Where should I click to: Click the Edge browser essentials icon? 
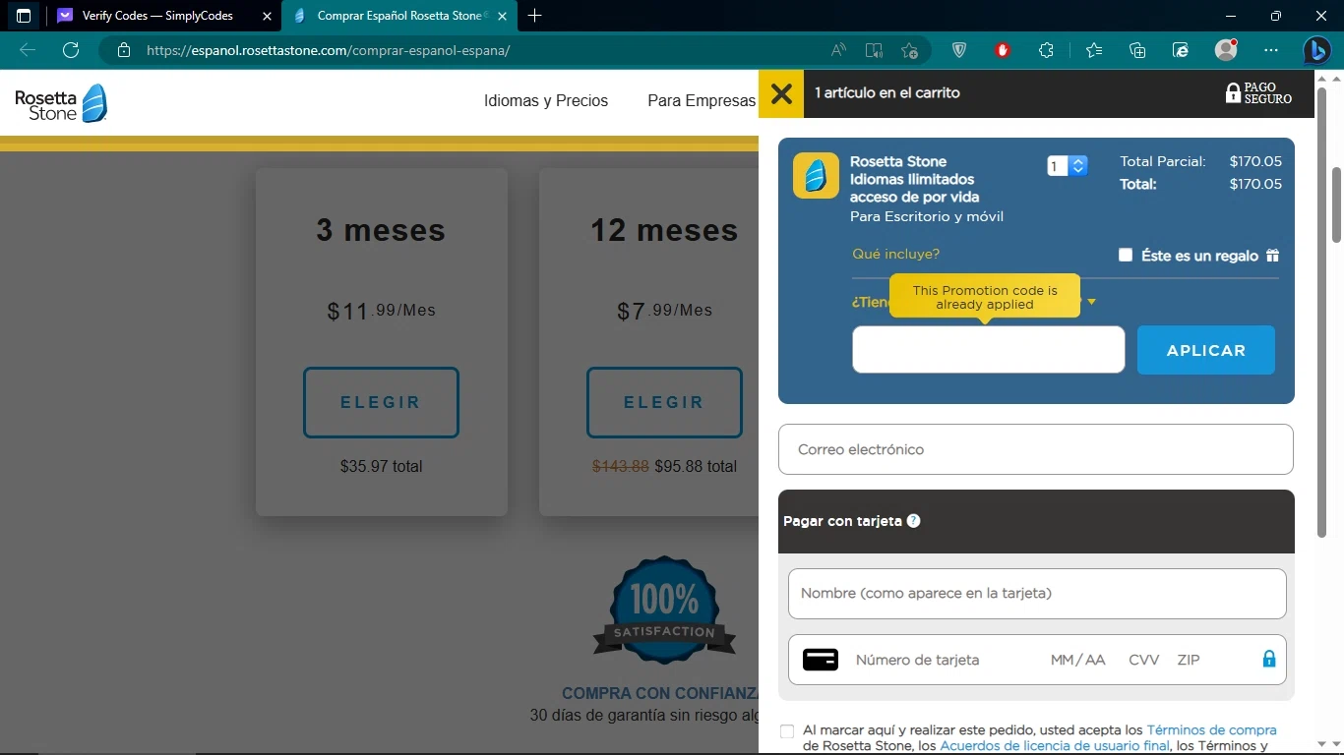click(x=1181, y=50)
